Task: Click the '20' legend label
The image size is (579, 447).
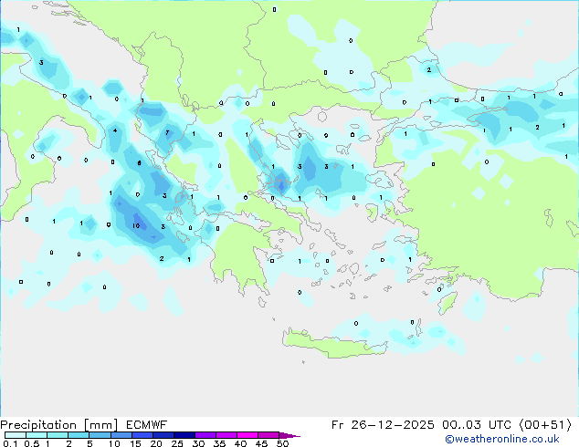Action: 156,443
